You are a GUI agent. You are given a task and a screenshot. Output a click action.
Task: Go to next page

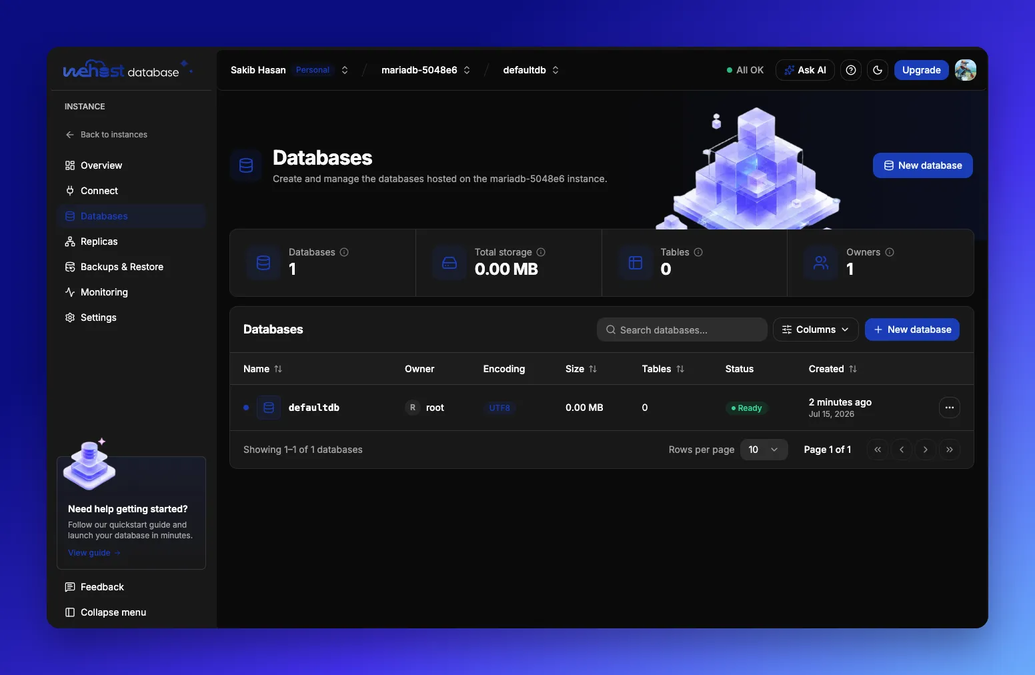pyautogui.click(x=926, y=450)
